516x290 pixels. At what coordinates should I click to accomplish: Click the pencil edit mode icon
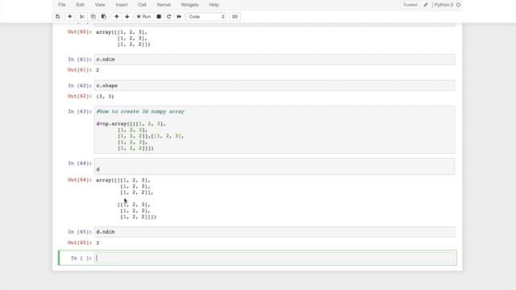(x=426, y=5)
